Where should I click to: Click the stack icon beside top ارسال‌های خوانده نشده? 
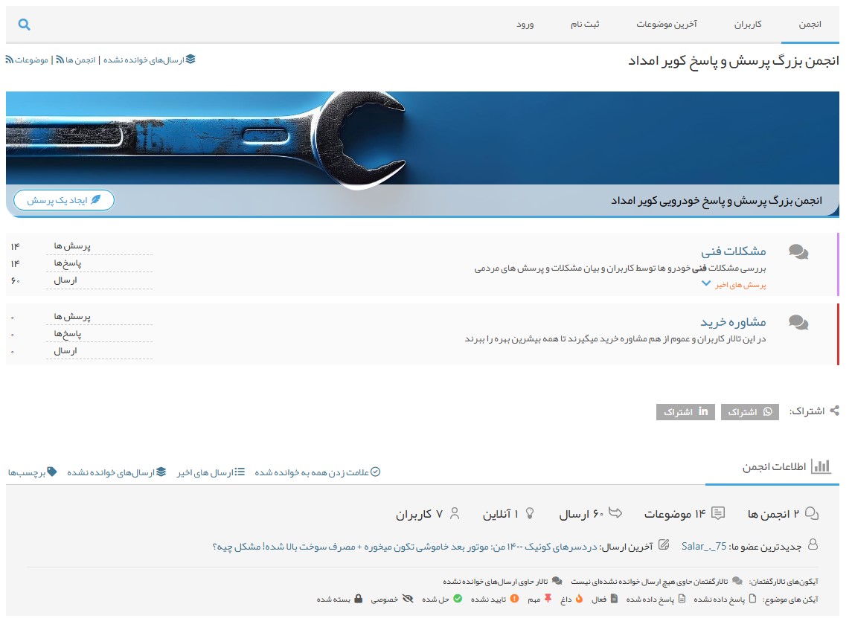click(x=190, y=60)
